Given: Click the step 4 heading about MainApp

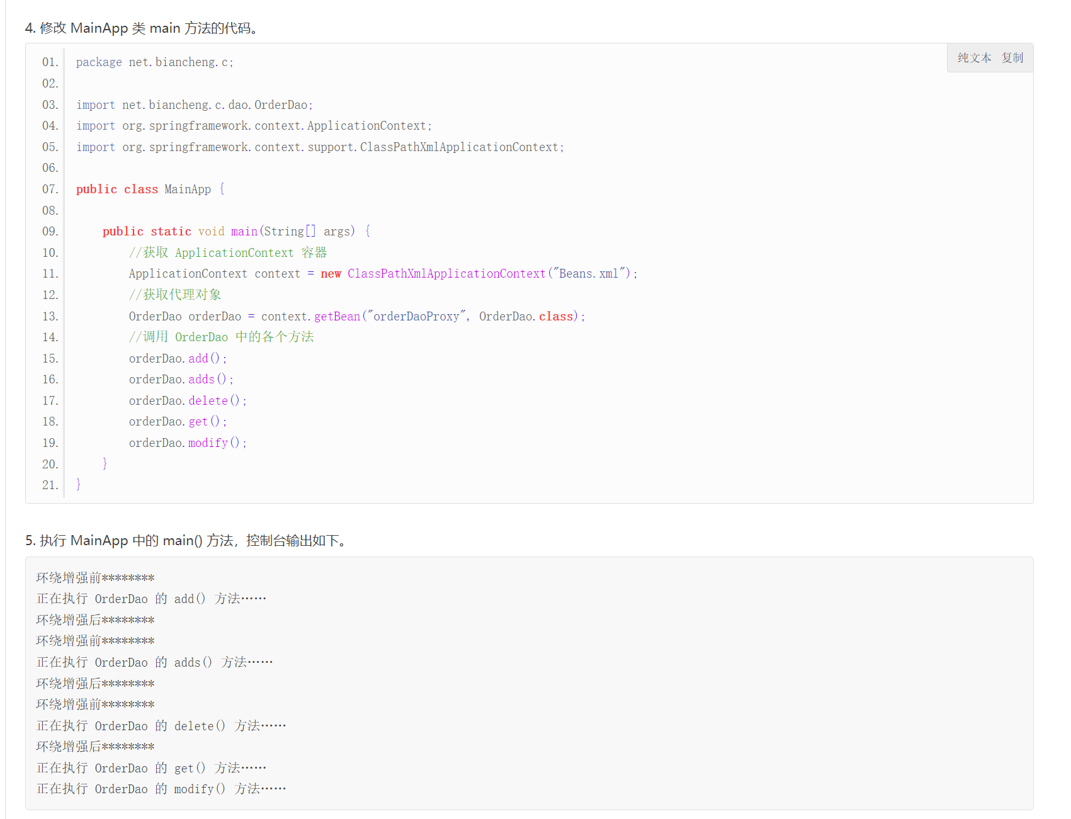Looking at the screenshot, I should pos(142,28).
